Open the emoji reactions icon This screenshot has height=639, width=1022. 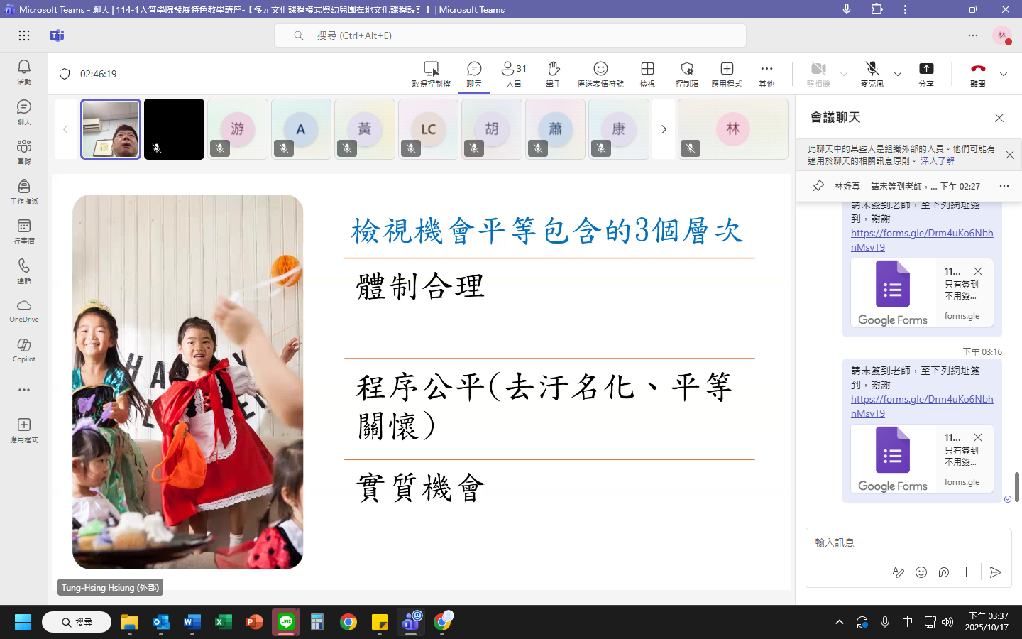(x=600, y=73)
